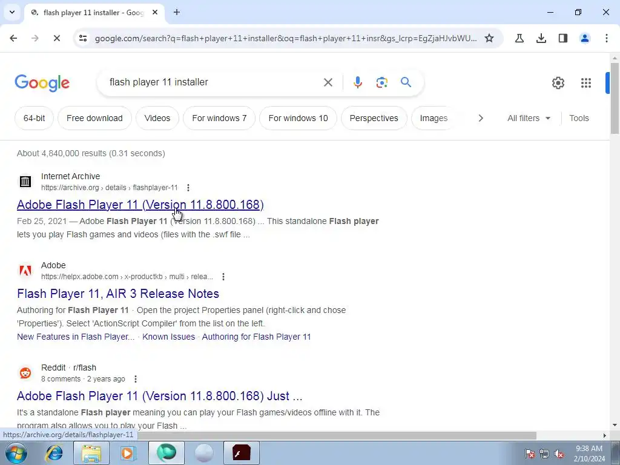This screenshot has height=465, width=620.
Task: Open the search Tools option
Action: pyautogui.click(x=579, y=118)
